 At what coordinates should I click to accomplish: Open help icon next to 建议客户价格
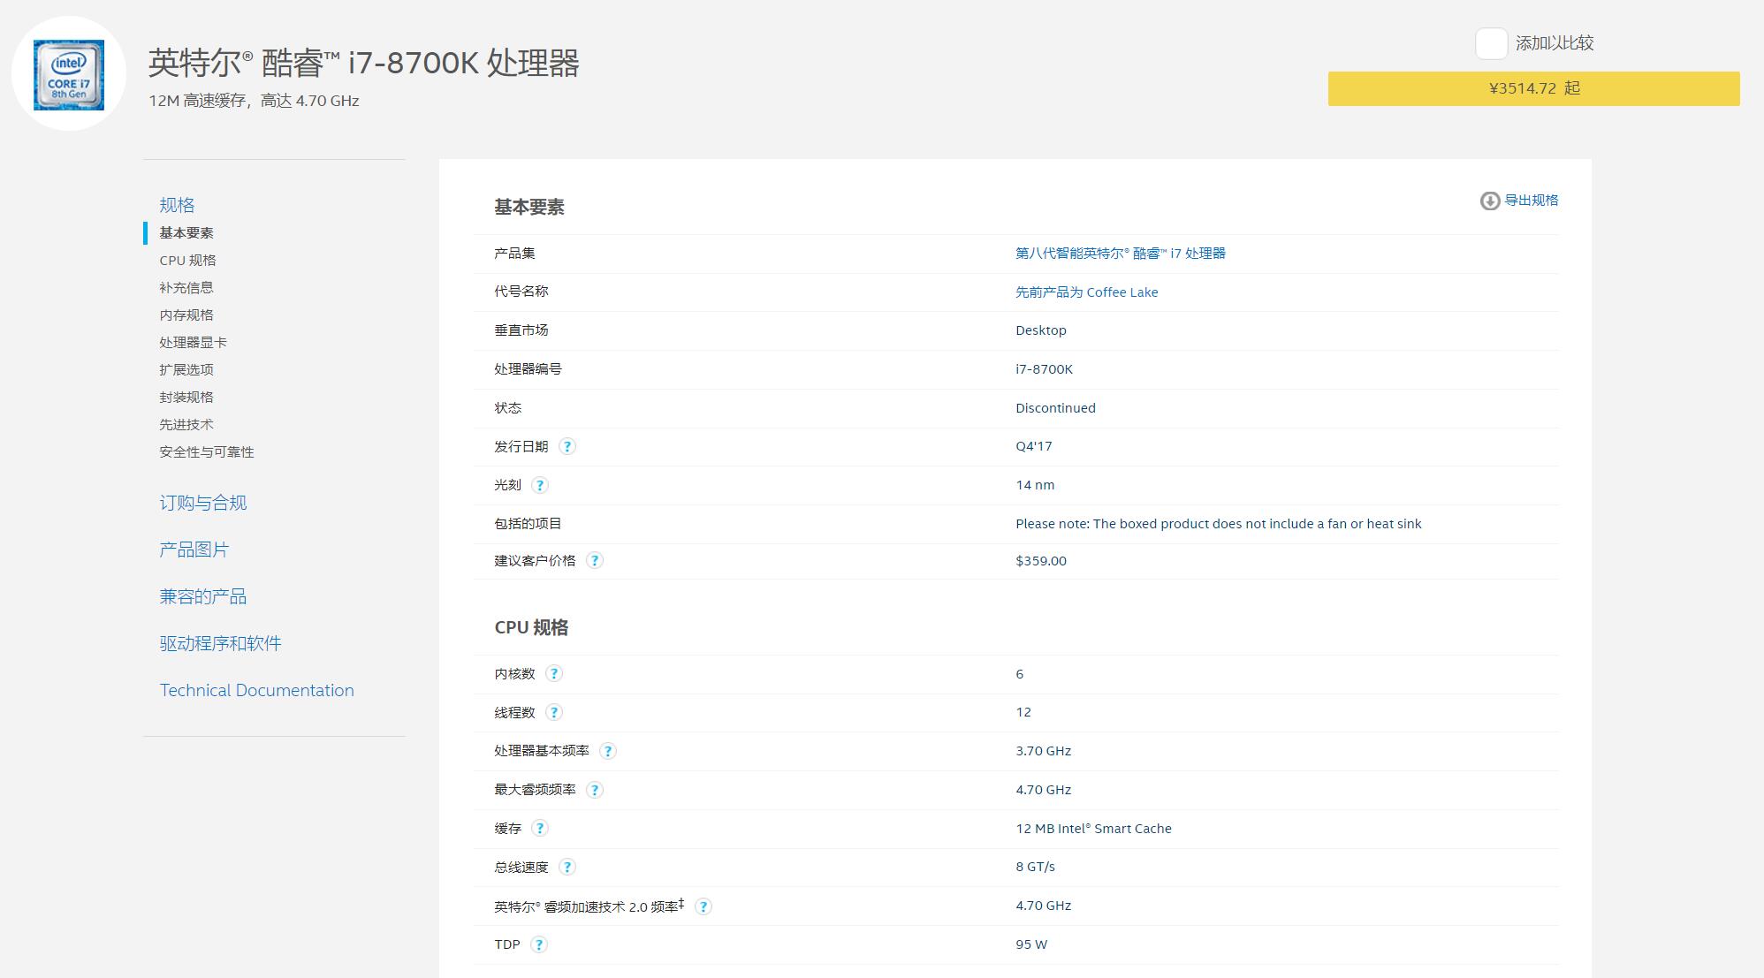pos(595,560)
